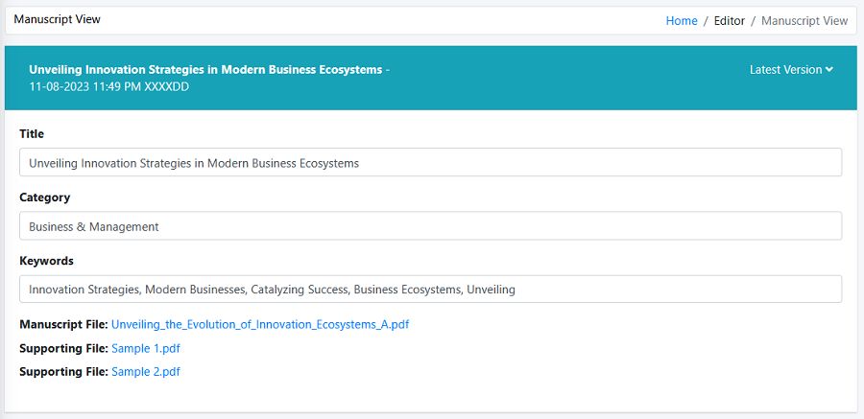Open the Sample 1.pdf supporting file
Screen dimensions: 864x419
click(x=146, y=348)
